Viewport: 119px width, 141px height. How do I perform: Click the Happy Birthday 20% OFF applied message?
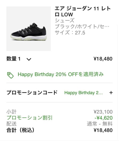[x=61, y=75]
